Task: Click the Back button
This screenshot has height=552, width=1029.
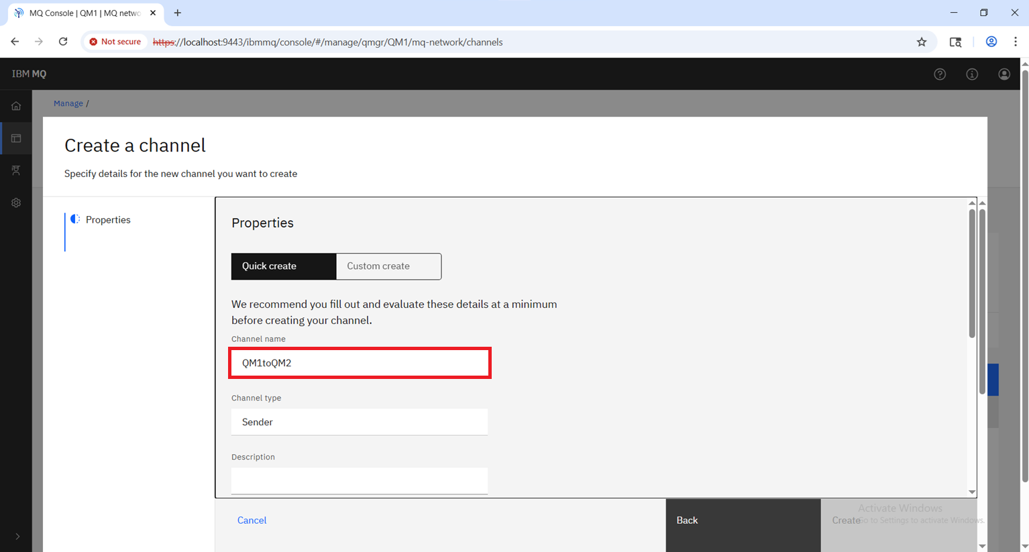Action: [x=743, y=525]
